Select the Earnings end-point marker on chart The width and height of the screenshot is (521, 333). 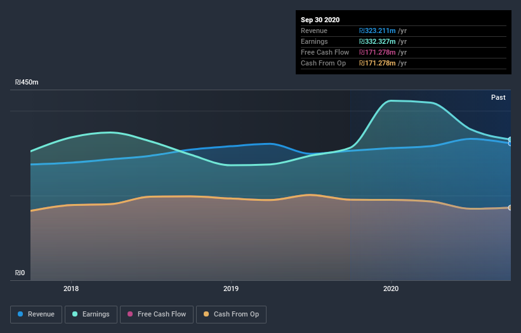tap(510, 139)
